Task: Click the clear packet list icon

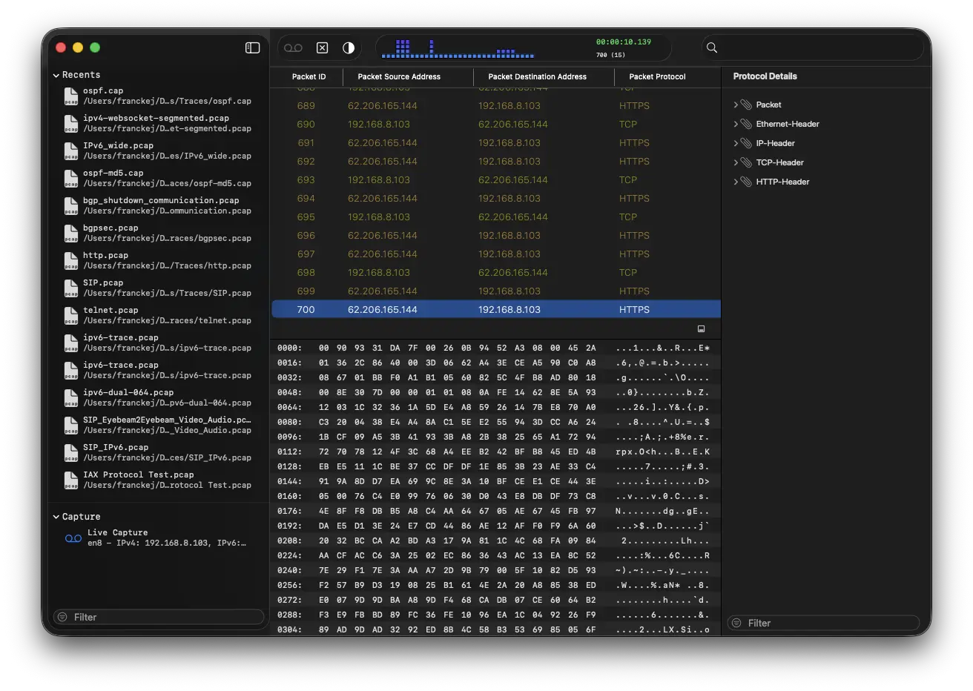Action: pyautogui.click(x=322, y=47)
